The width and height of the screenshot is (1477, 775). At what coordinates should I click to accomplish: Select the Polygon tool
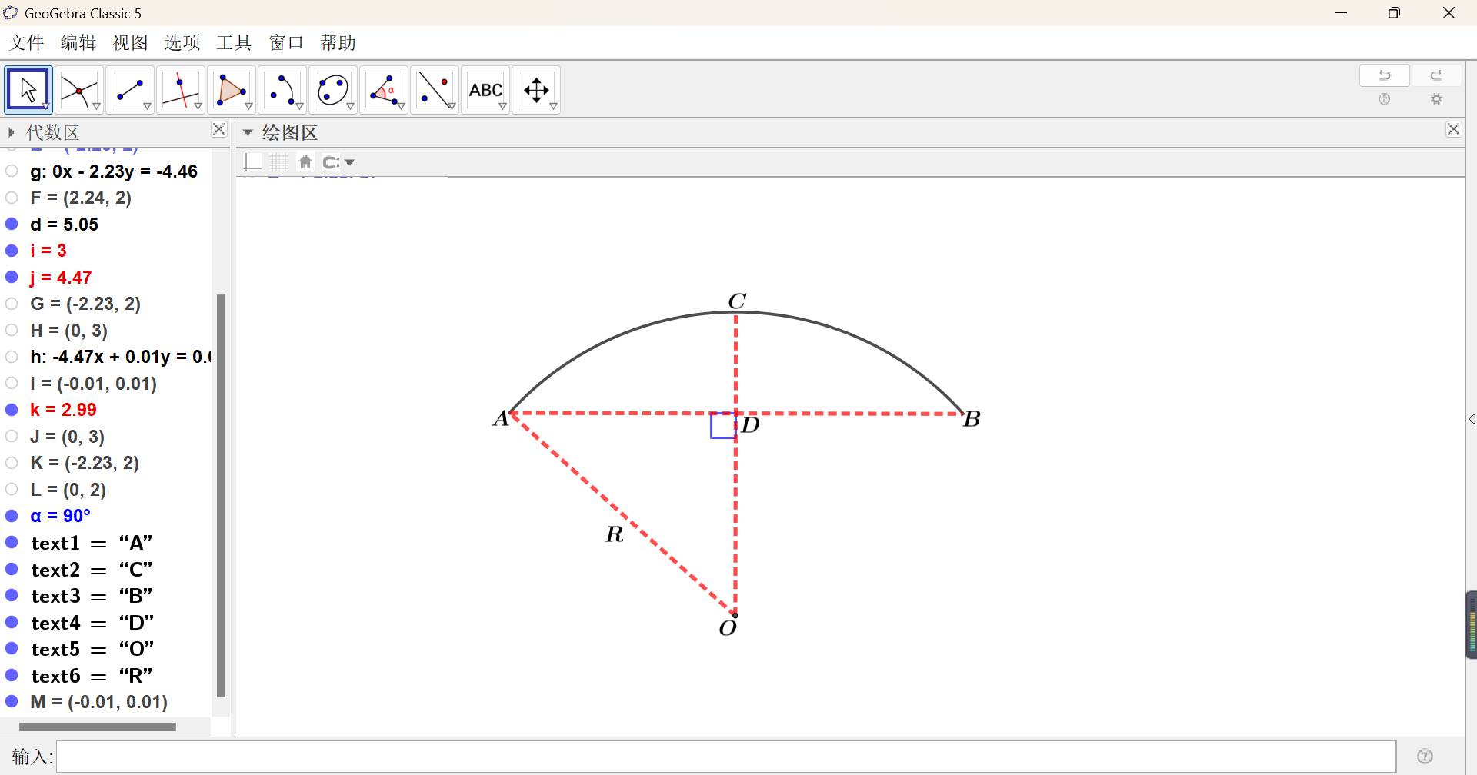coord(231,90)
